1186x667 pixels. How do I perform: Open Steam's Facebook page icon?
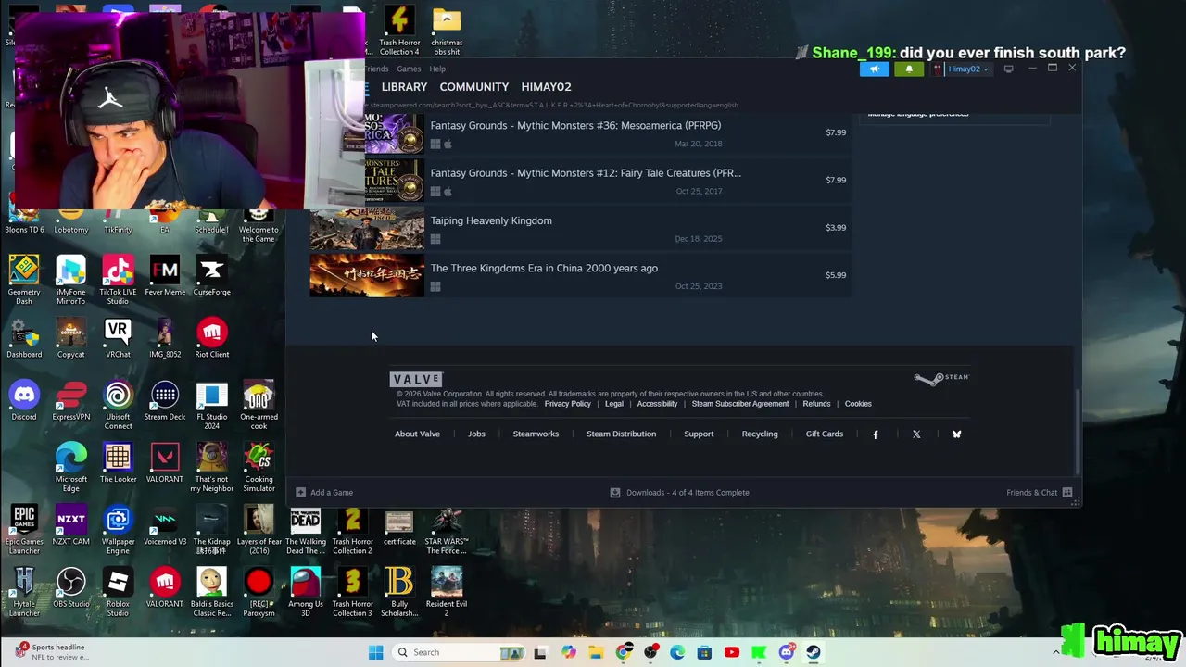pyautogui.click(x=876, y=434)
